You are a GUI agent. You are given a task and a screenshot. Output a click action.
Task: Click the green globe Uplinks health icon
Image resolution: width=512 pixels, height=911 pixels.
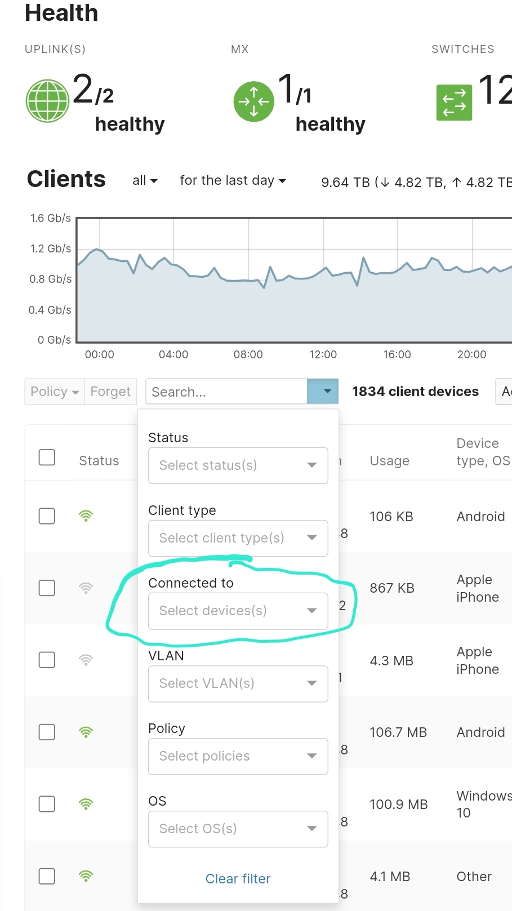(x=47, y=101)
